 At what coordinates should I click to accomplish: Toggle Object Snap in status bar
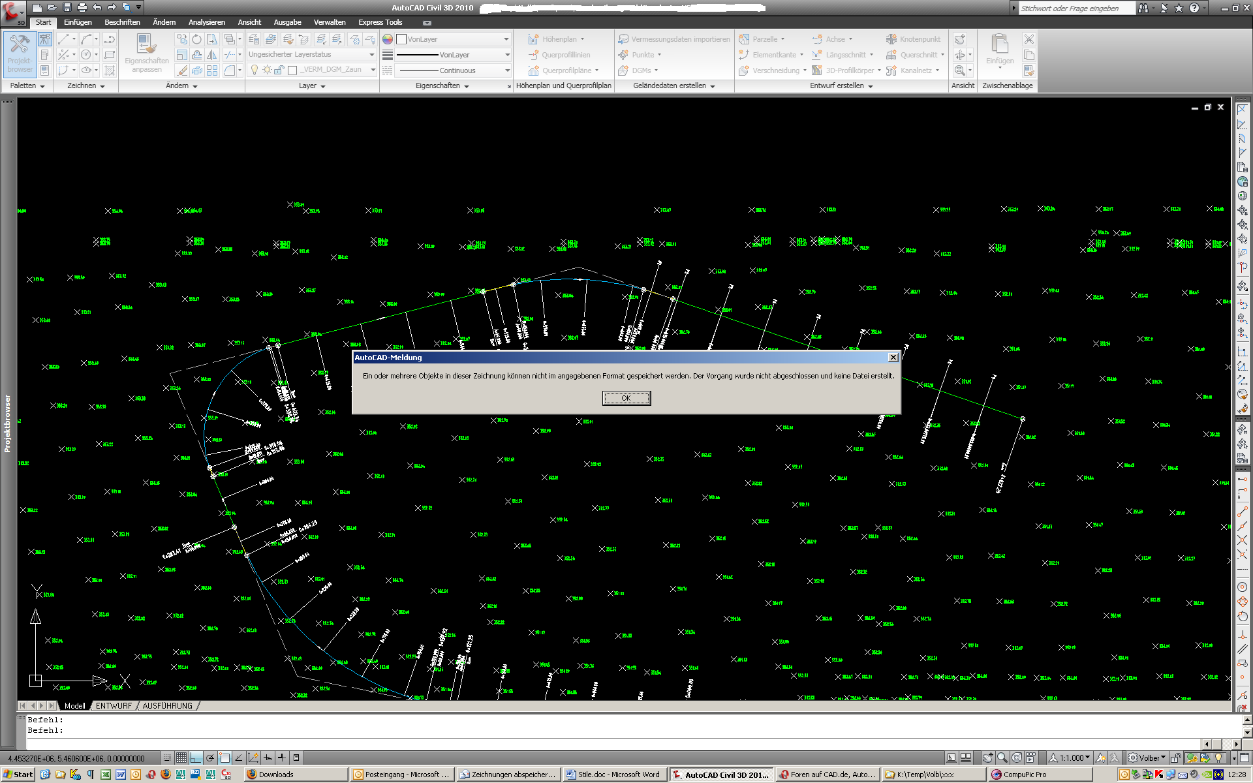point(224,758)
